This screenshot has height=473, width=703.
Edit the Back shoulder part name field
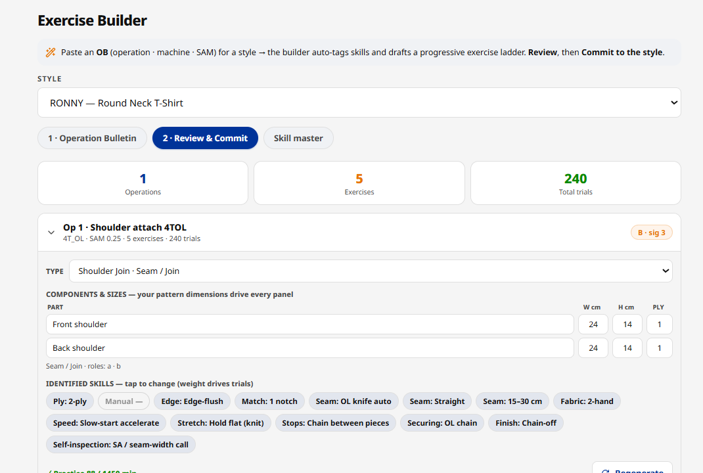click(310, 348)
